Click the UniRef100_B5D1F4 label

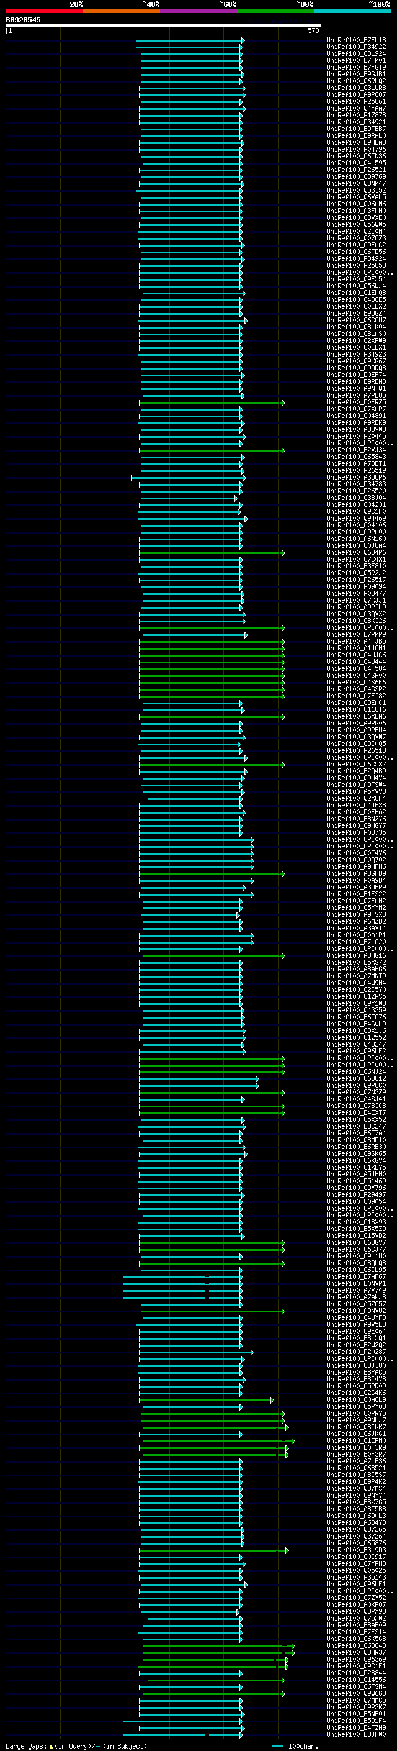click(355, 1721)
